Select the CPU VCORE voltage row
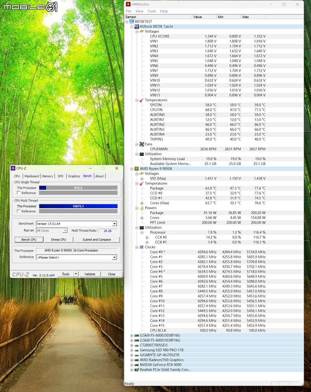Viewport: 311px width, 392px height. [208, 36]
